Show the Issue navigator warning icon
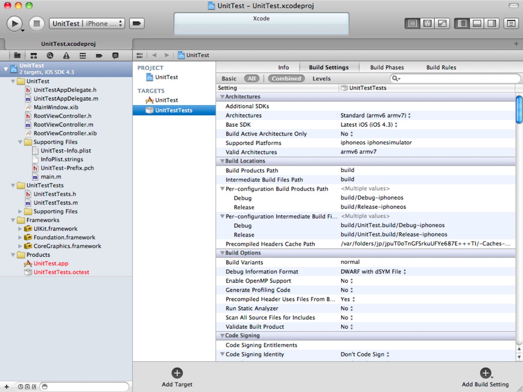 pos(66,55)
